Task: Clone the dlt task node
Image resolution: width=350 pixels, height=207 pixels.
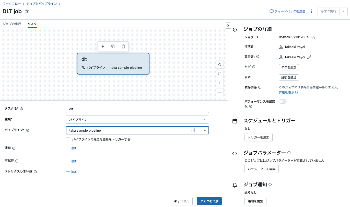Action: click(113, 46)
